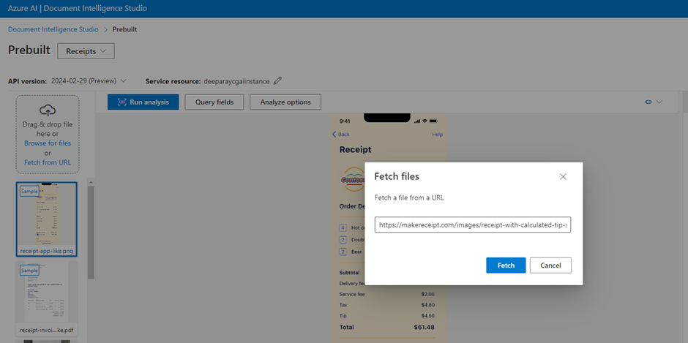This screenshot has height=343, width=688.
Task: Cancel the Fetch files dialog
Action: click(550, 265)
